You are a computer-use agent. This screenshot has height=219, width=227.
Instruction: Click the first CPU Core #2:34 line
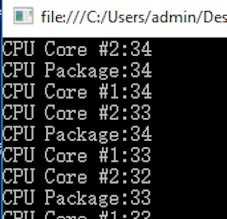(x=77, y=49)
